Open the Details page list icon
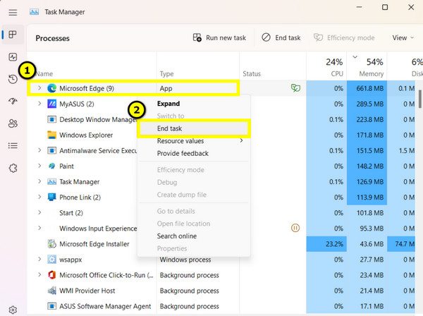423x316 pixels. [13, 146]
